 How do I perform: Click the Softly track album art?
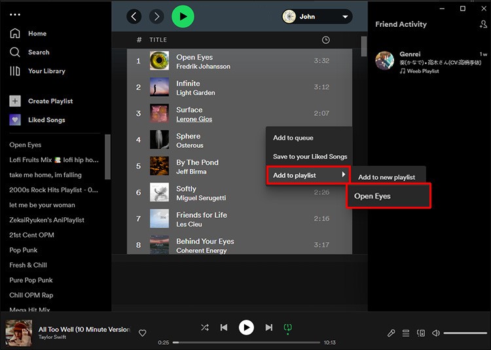tap(159, 192)
